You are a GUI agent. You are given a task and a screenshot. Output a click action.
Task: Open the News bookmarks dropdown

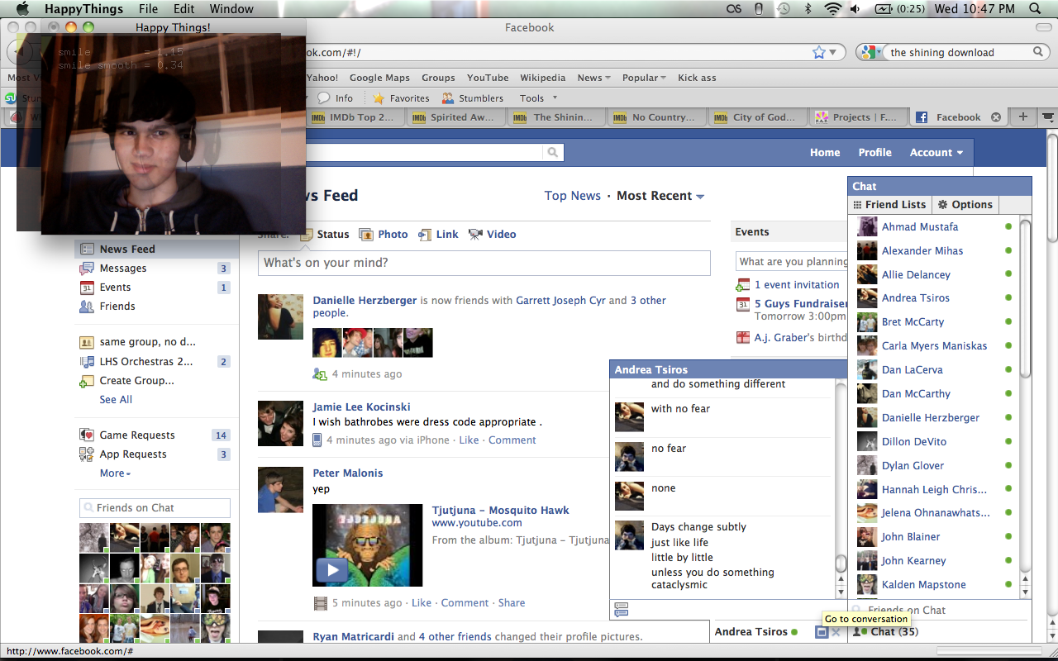tap(593, 78)
